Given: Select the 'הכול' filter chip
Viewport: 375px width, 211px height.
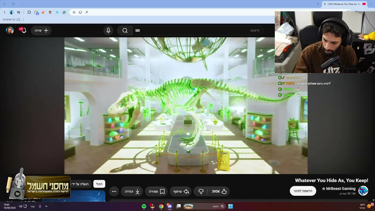Looking at the screenshot, I should (99, 184).
